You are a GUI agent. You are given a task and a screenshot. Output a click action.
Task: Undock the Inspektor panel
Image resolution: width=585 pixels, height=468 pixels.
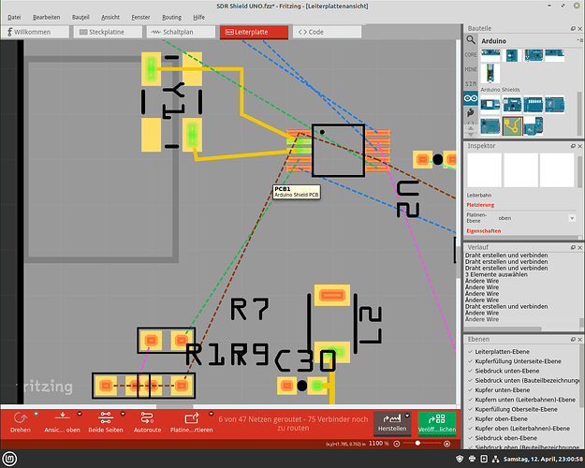573,146
